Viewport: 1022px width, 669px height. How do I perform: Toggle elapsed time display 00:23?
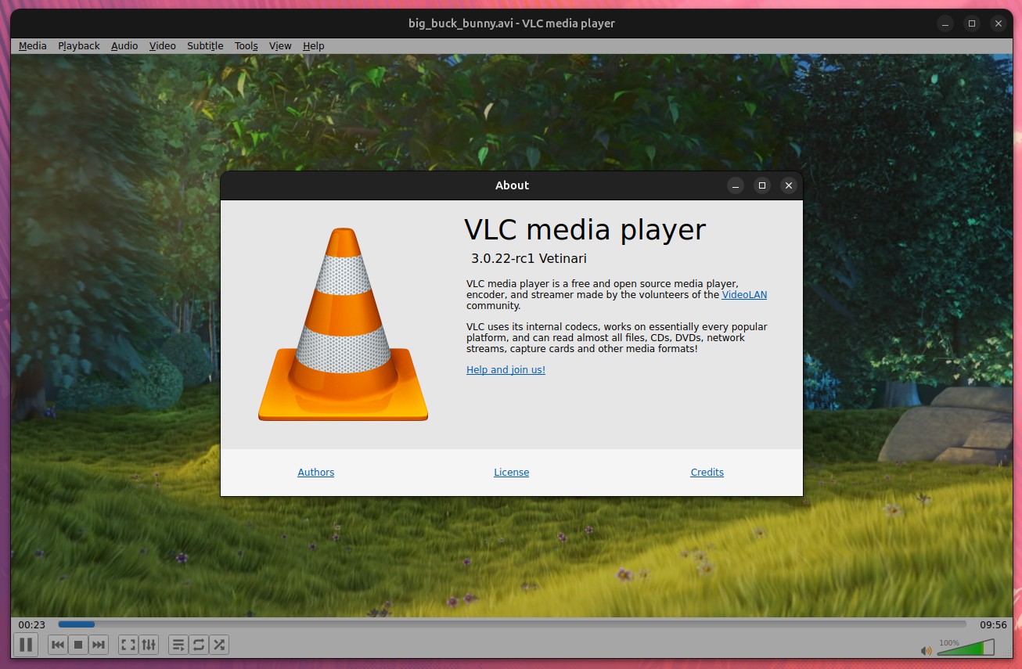coord(32,624)
